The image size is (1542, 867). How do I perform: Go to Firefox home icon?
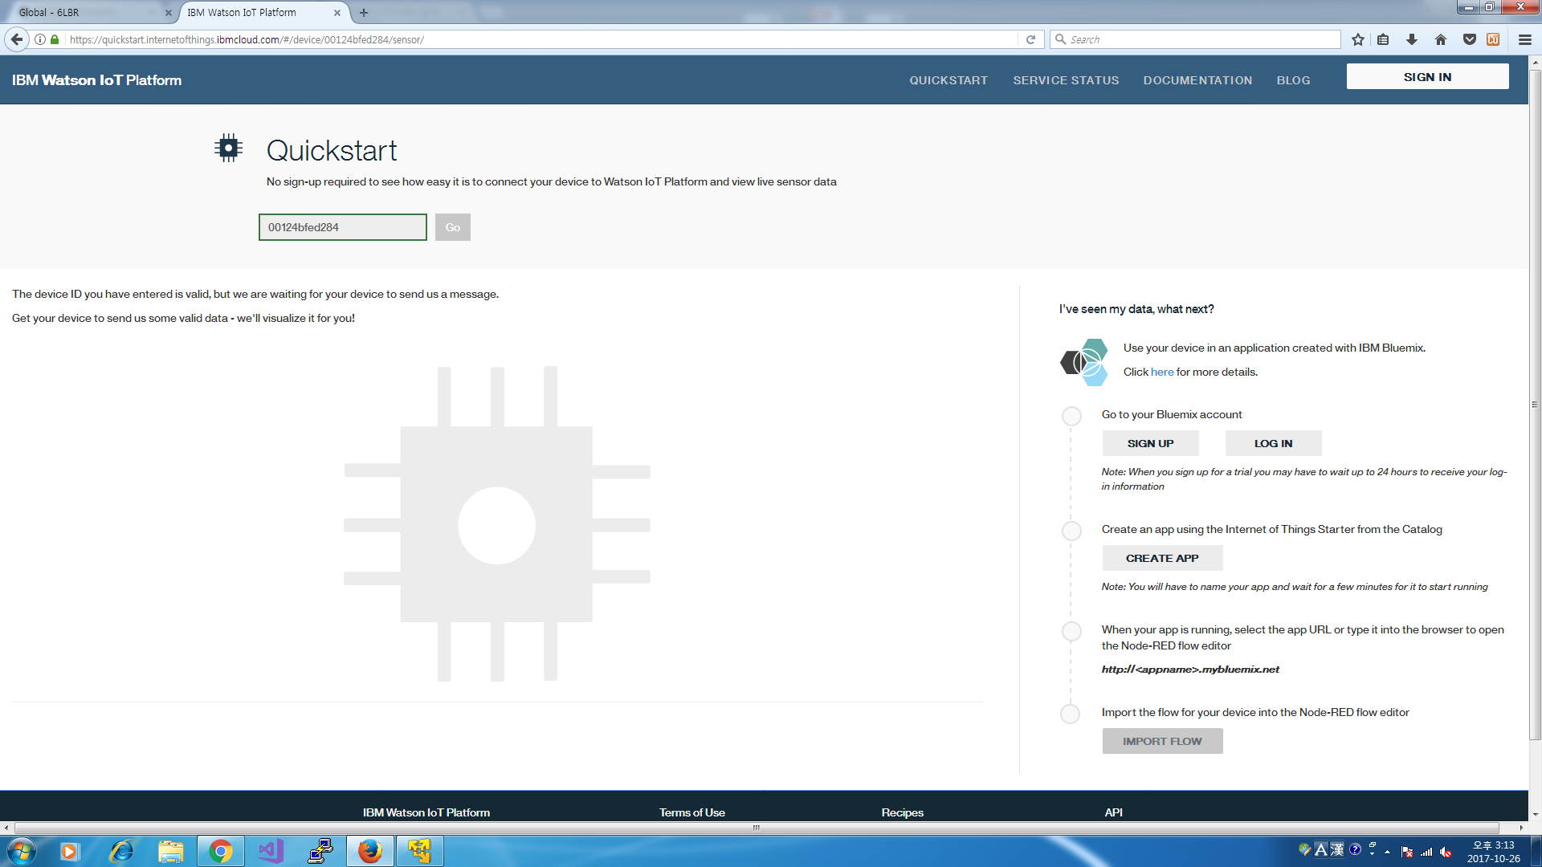click(1440, 39)
